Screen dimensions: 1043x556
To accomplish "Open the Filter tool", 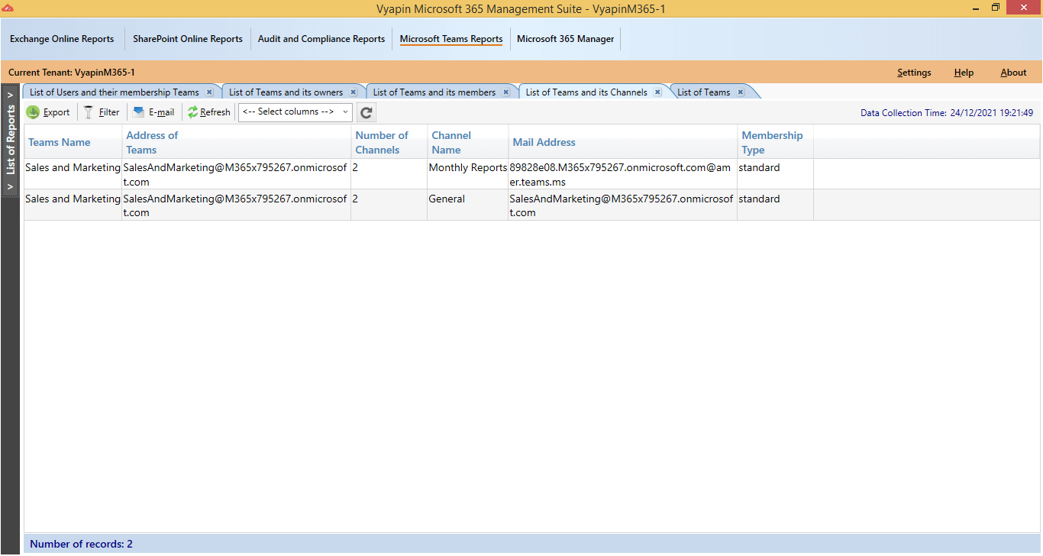I will coord(102,112).
